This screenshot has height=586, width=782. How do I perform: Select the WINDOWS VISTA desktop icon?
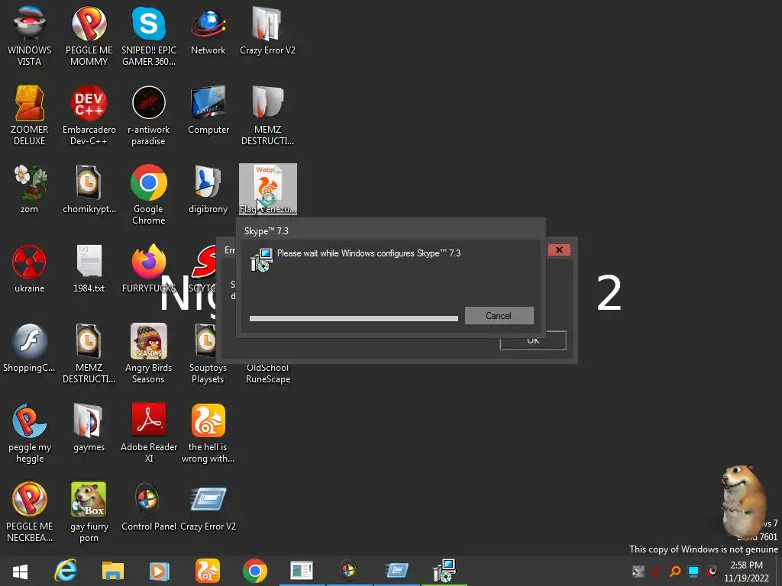click(x=30, y=35)
